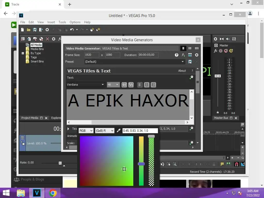
Task: Toggle the Master Bus fader lock icon
Action: [x=218, y=112]
